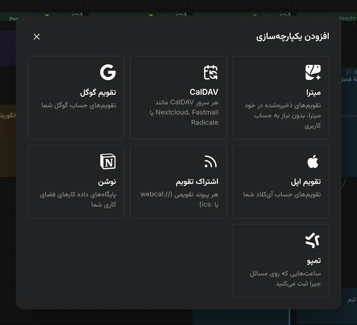Screen dimensions: 357x325
Task: Click the افزودن یکپارچه‌سازی dialog heading
Action: click(293, 37)
